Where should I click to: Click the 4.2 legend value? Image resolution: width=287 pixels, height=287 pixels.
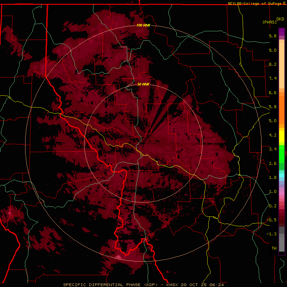(273, 135)
